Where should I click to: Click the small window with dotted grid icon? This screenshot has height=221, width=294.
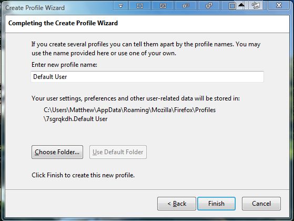pos(186,6)
